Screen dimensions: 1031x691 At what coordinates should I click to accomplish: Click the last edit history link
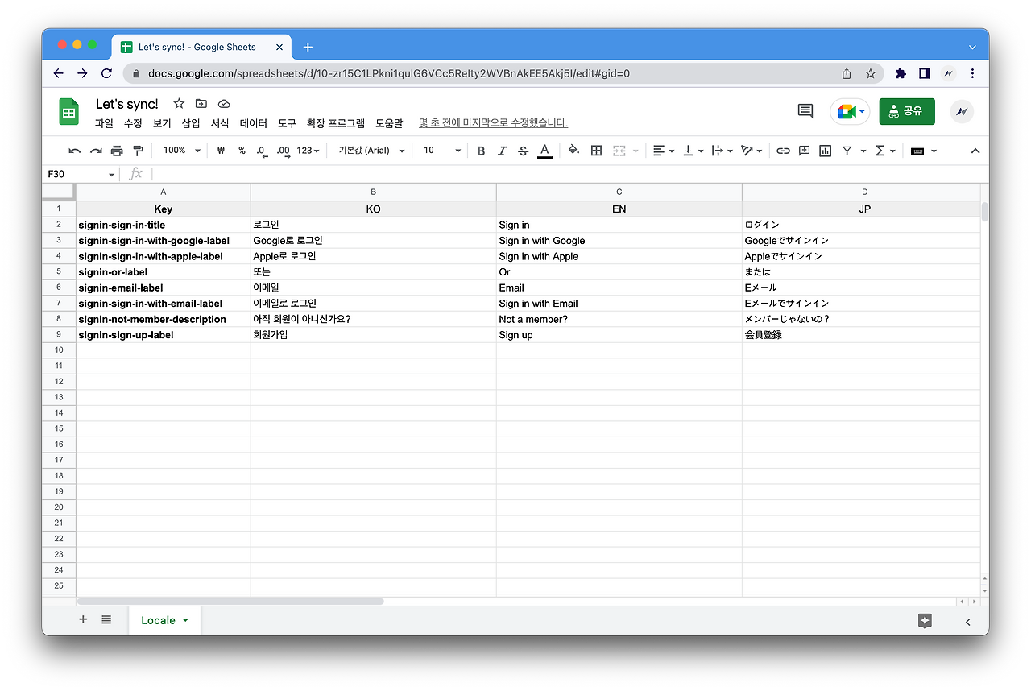(493, 123)
